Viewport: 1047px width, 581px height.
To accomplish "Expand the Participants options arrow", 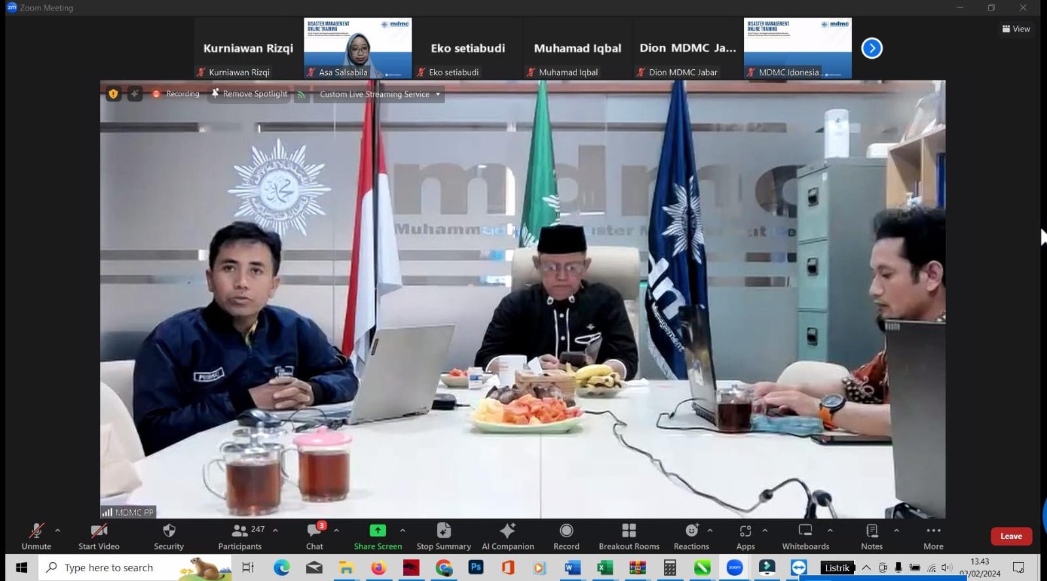I will 275,531.
